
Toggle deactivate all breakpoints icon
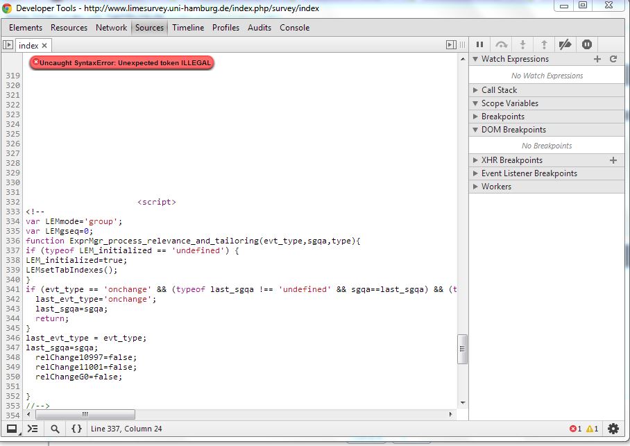coord(565,44)
